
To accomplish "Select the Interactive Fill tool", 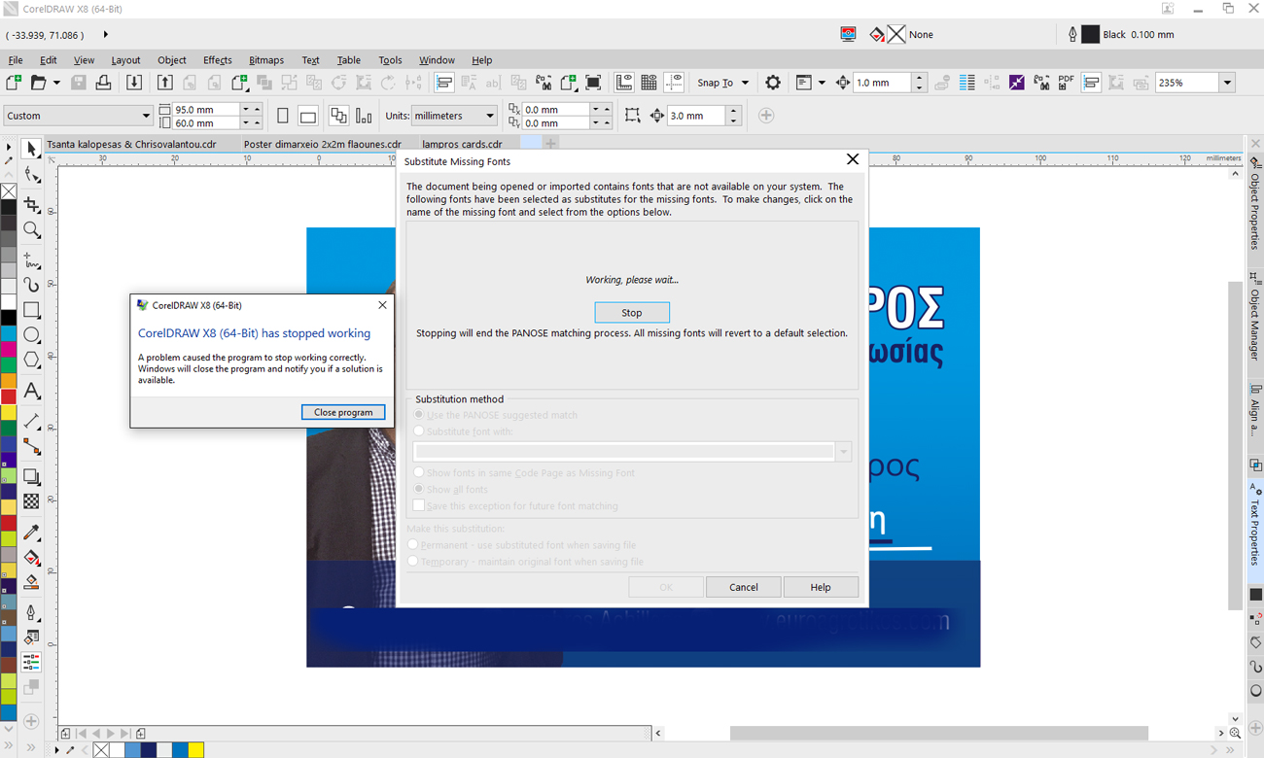I will point(31,558).
